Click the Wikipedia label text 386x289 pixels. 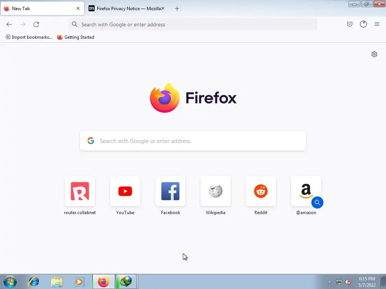click(x=216, y=213)
